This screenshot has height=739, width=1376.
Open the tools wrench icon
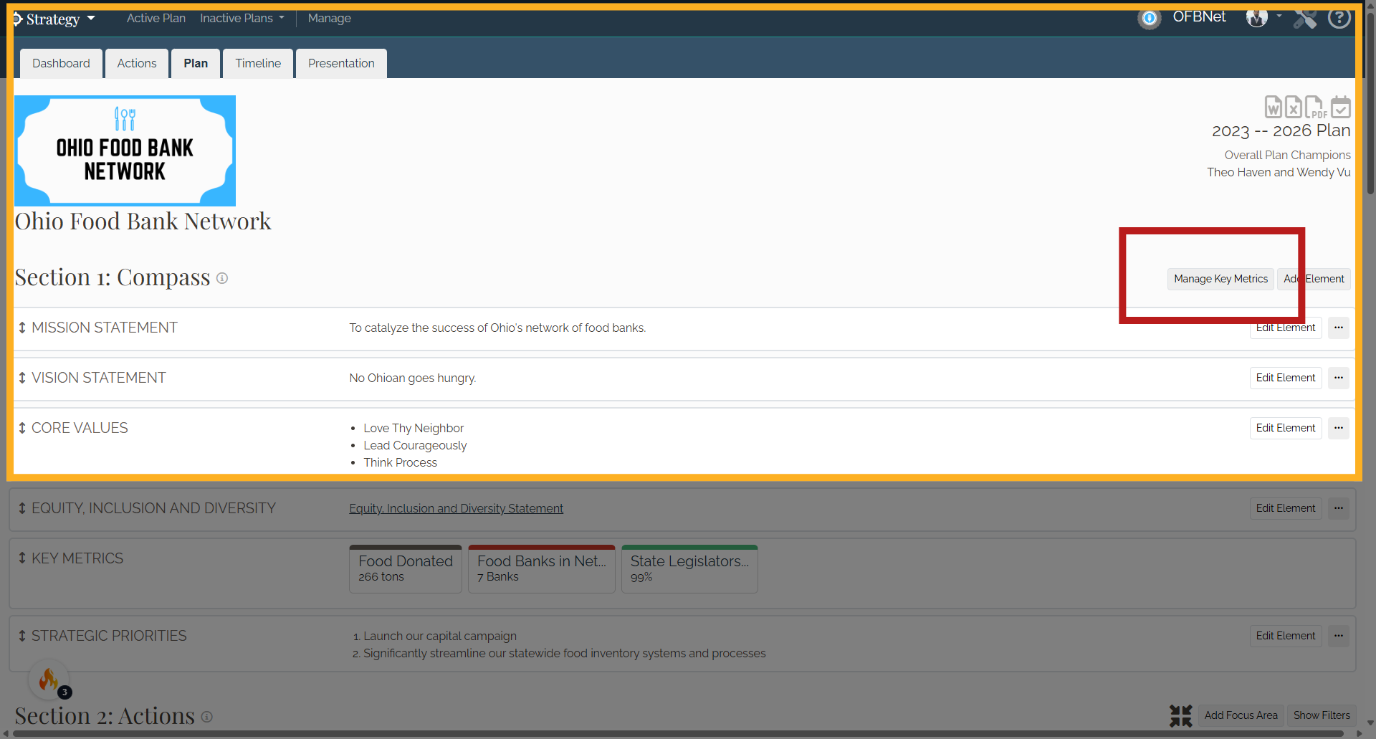pos(1305,18)
